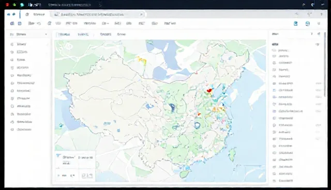This screenshot has width=331, height=190.
Task: Click the right panel's vertical scrollbar
Action: point(325,65)
